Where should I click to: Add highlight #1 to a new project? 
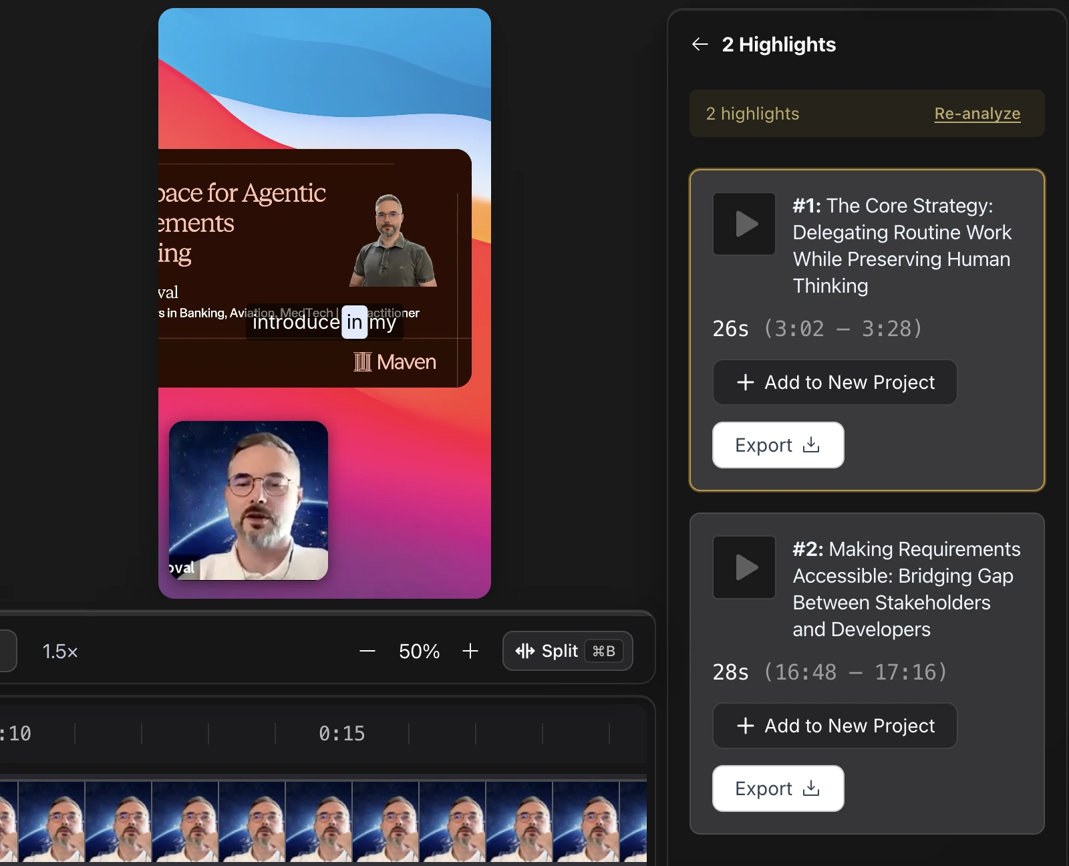point(835,382)
